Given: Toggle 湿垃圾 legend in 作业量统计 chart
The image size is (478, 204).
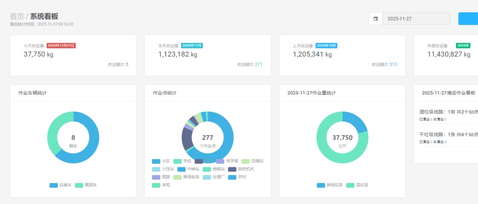Looking at the screenshot, I should point(357,185).
